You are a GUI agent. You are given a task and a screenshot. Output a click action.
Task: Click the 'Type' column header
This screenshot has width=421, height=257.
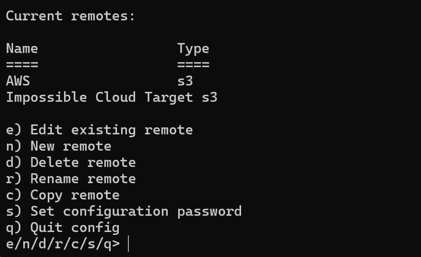tap(193, 49)
